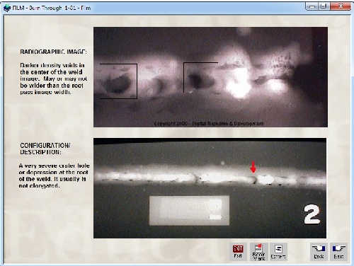
Task: Click the RADIOGRAPHIC IMAGE heading
Action: [x=53, y=52]
